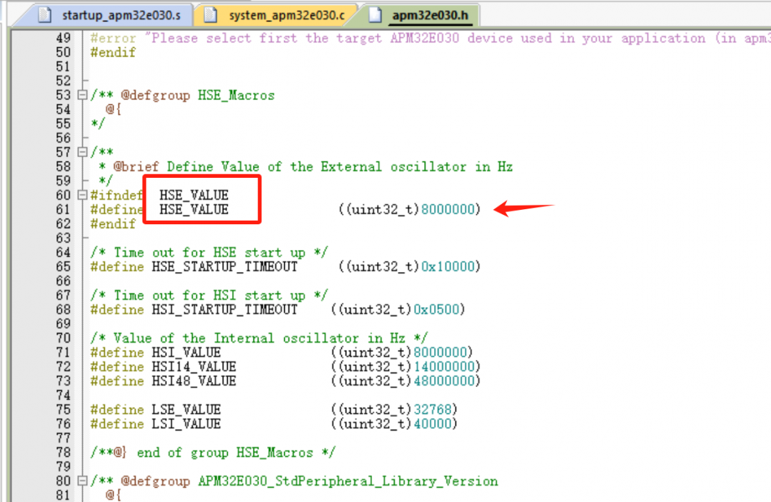Click the #error directive on line 49

(x=114, y=39)
